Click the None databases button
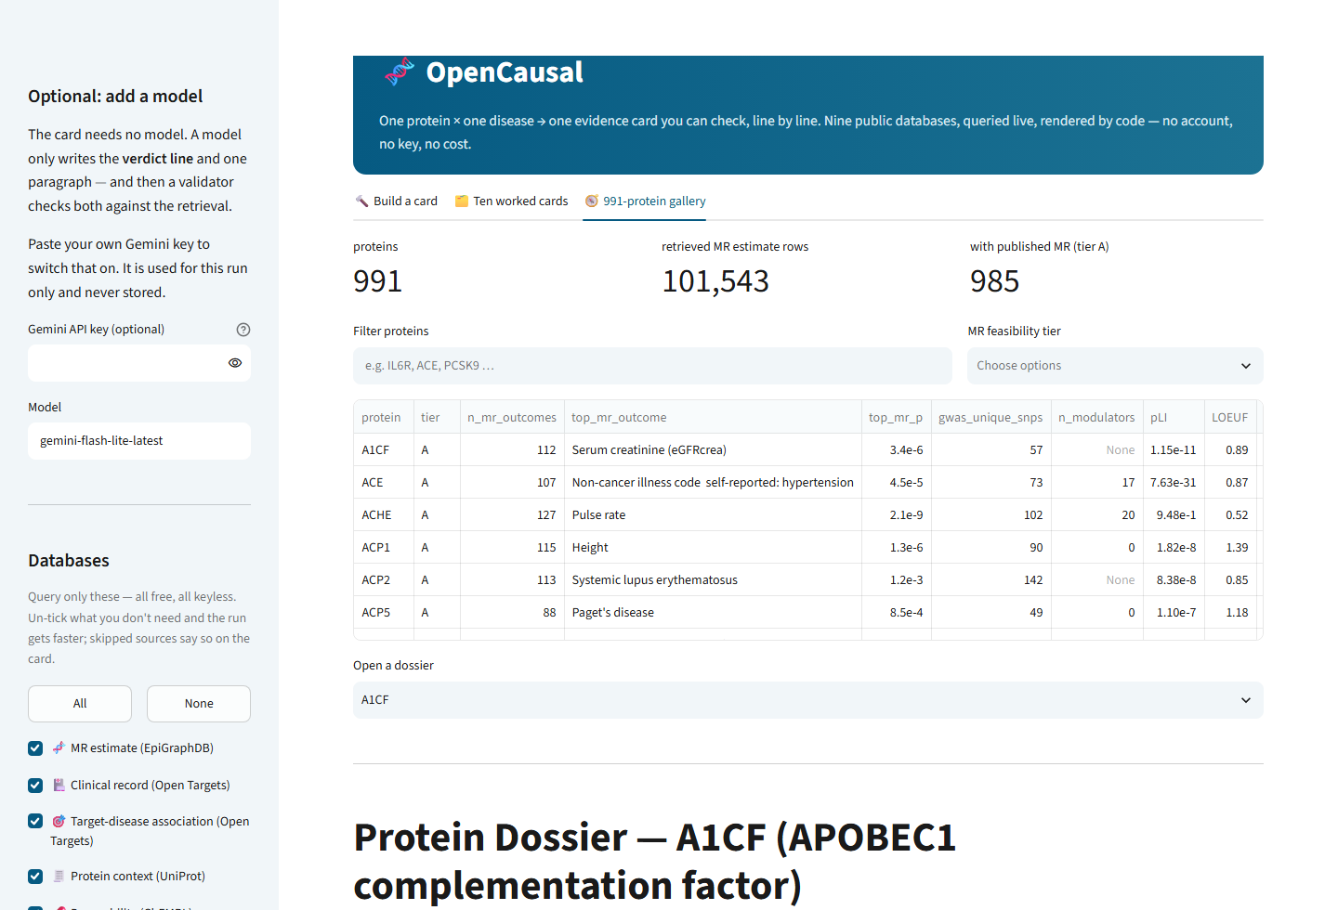Screen dimensions: 1338x910 [x=199, y=704]
